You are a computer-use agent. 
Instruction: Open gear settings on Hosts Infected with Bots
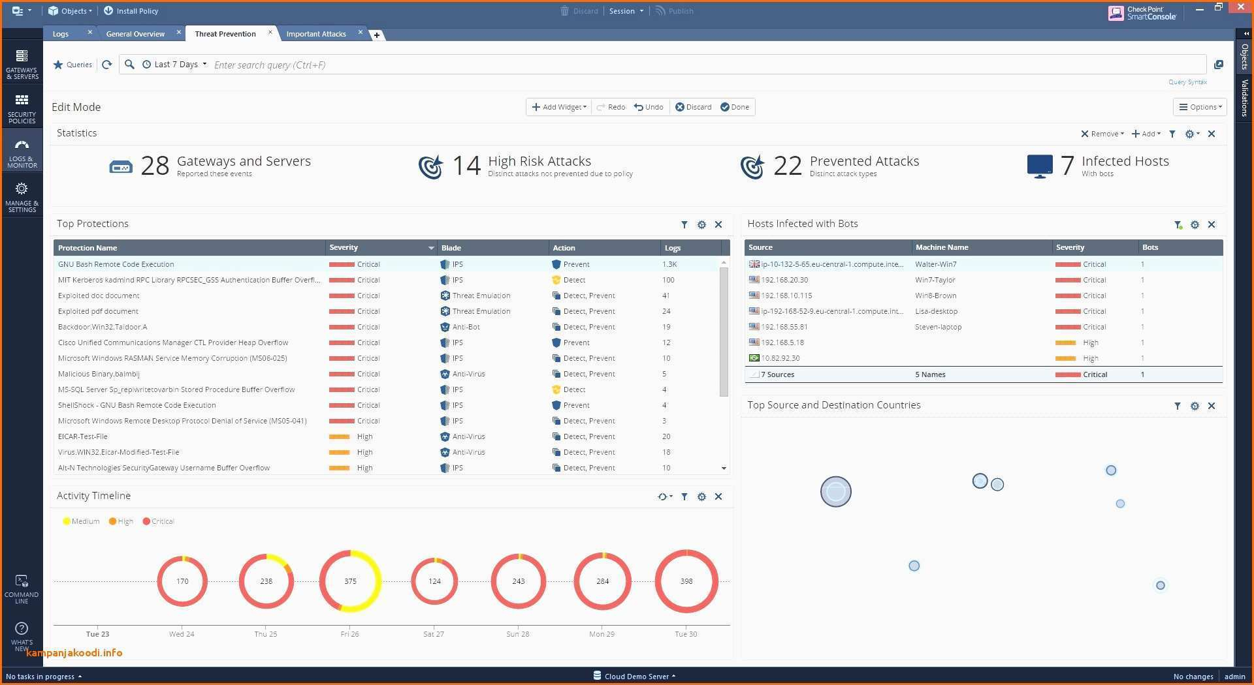[1195, 224]
